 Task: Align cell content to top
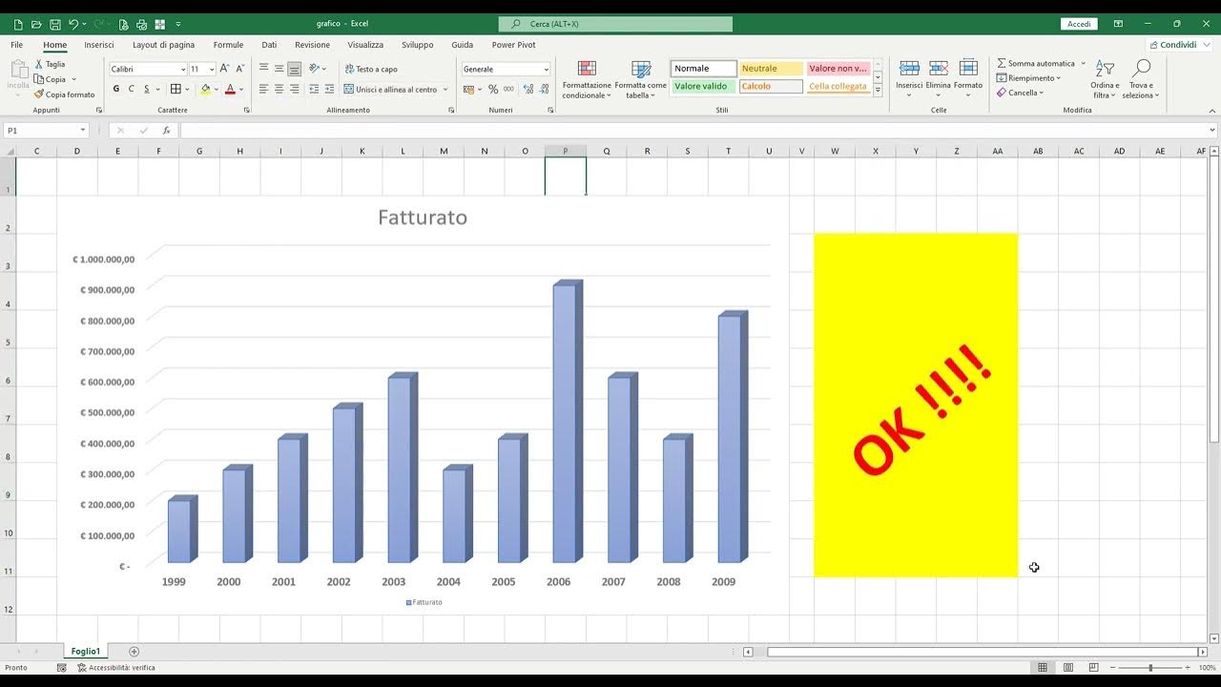tap(264, 69)
